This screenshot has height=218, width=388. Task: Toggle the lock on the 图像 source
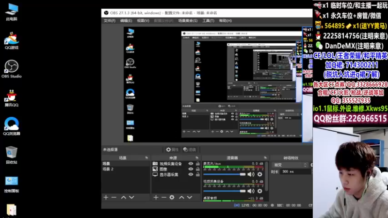198,169
